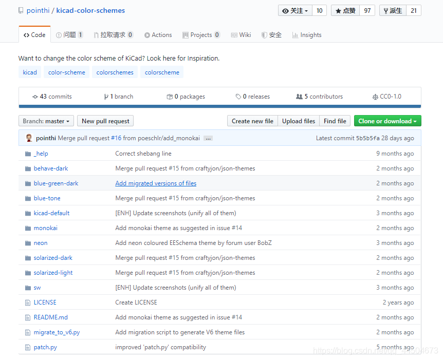Click the colorscheme topic tag
This screenshot has height=360, width=443.
coord(162,72)
